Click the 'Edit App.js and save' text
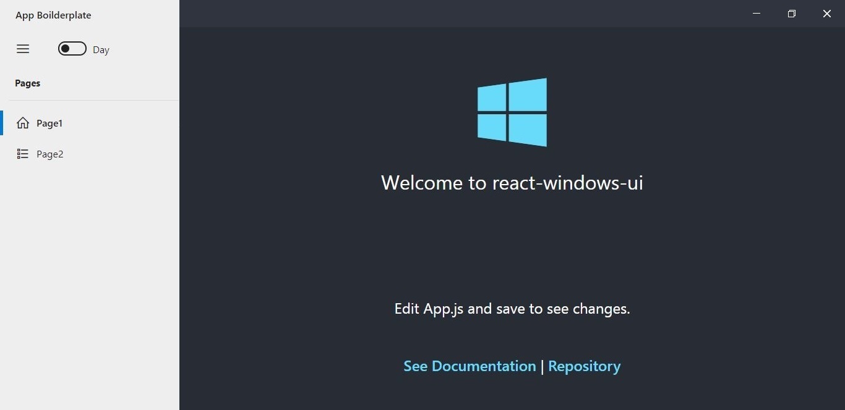845x410 pixels. [x=512, y=309]
